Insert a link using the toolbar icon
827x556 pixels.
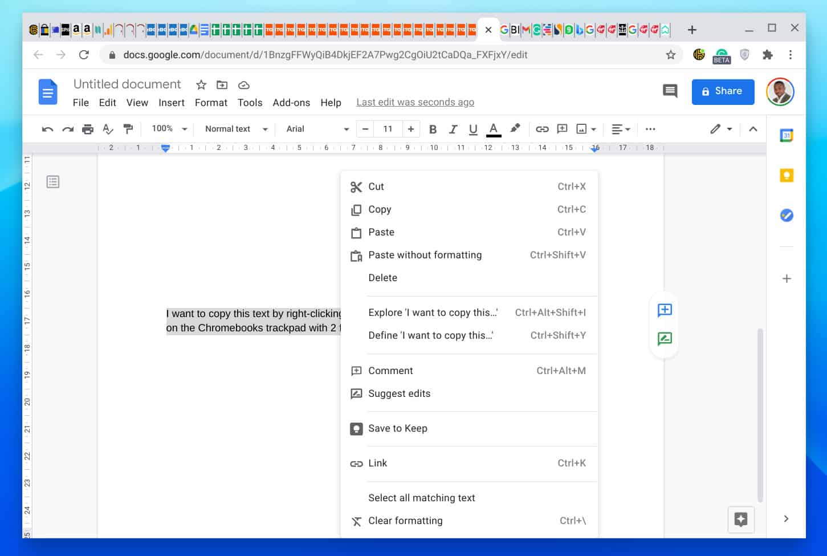click(542, 129)
